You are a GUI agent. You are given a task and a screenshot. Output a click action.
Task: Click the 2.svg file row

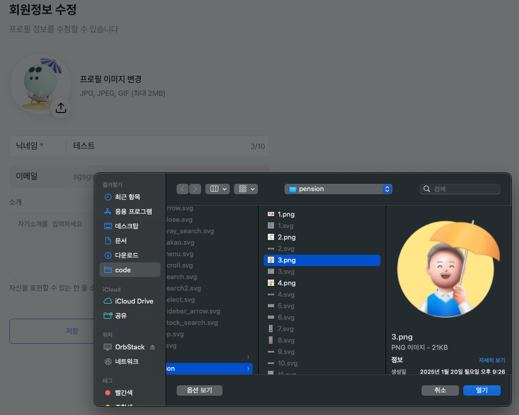pyautogui.click(x=322, y=249)
